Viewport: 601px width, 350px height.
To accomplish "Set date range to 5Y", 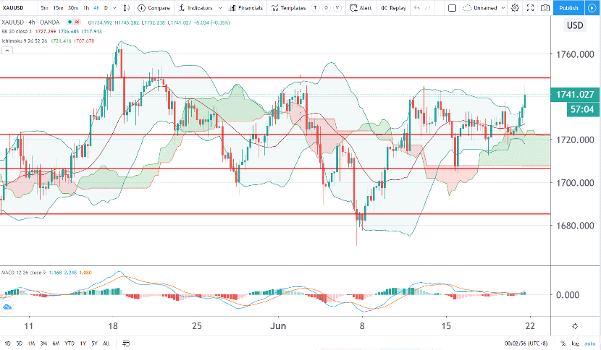I will pos(94,343).
